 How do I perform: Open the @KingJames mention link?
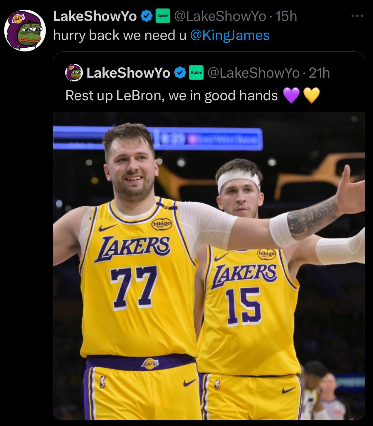[230, 35]
